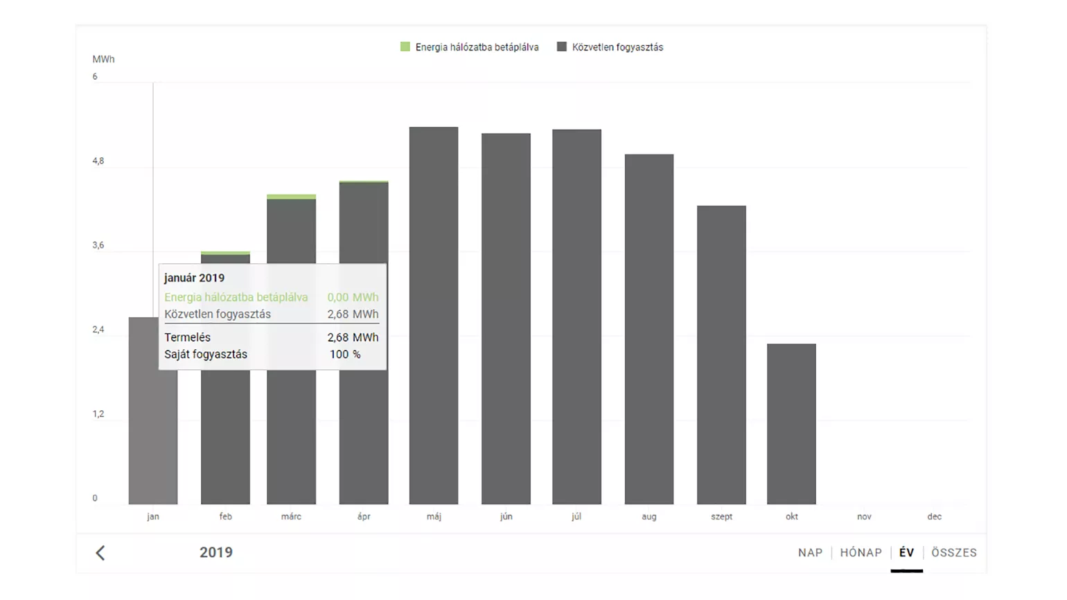Open the ÖSSZES view tab
Image resolution: width=1067 pixels, height=600 pixels.
coord(953,553)
